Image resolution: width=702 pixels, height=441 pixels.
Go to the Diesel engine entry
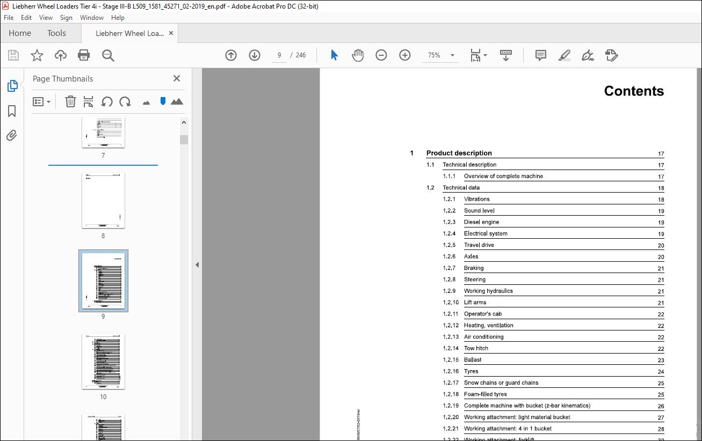tap(481, 222)
